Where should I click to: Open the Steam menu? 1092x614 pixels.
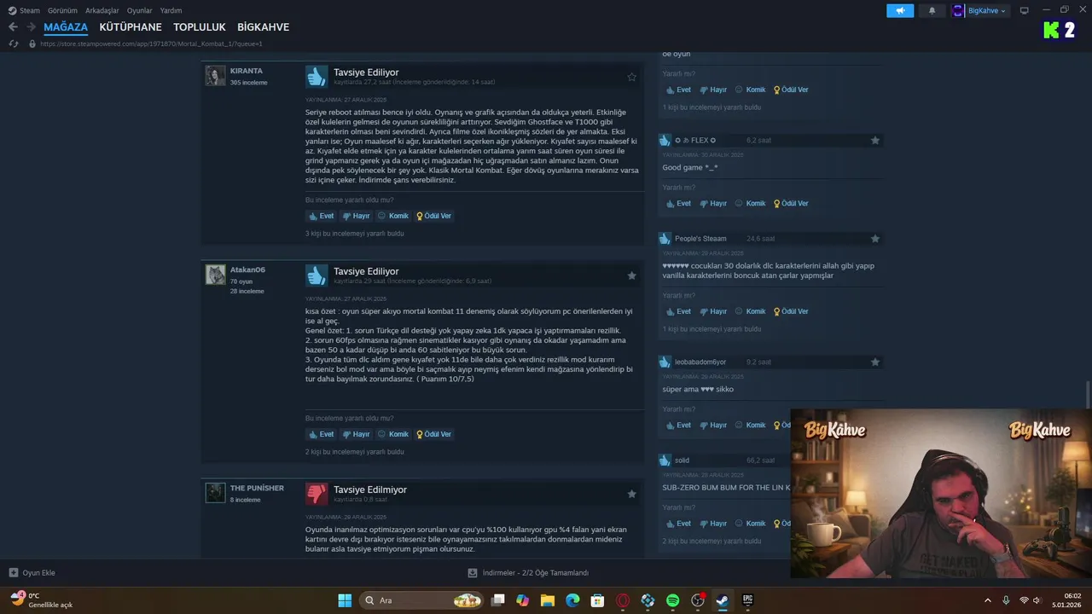pyautogui.click(x=24, y=10)
